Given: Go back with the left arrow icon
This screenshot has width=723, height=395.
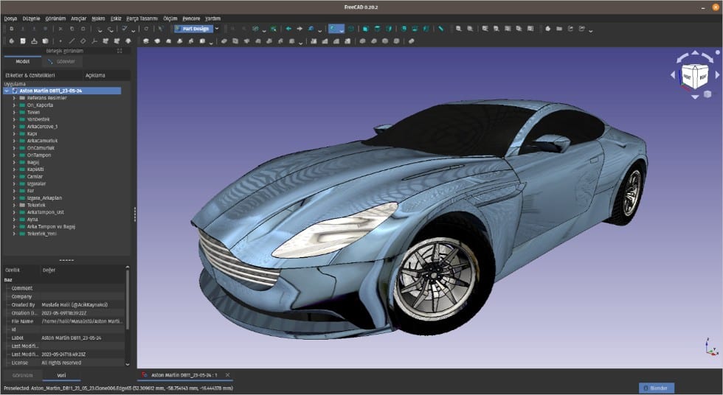Looking at the screenshot, I should [x=288, y=29].
